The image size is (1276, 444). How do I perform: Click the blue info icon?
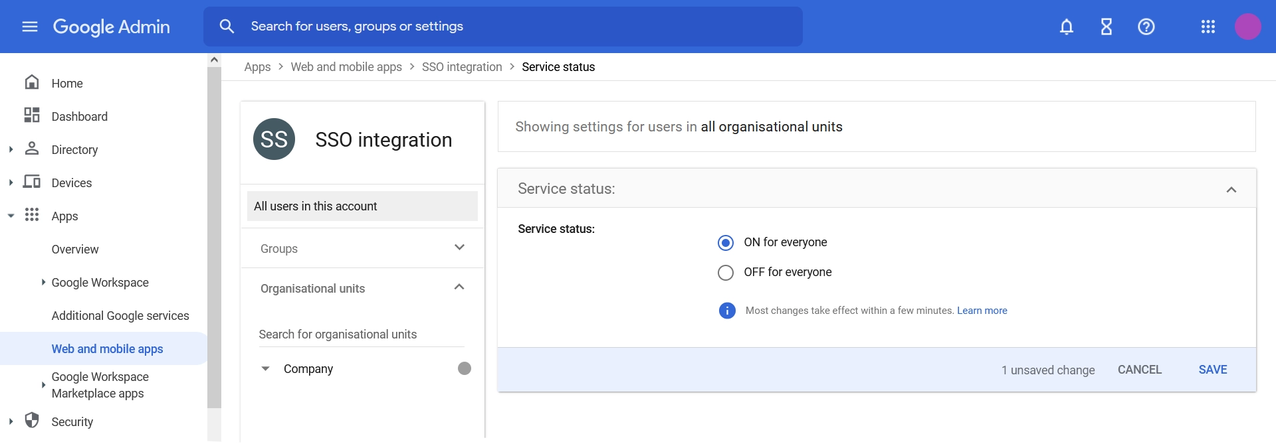727,311
